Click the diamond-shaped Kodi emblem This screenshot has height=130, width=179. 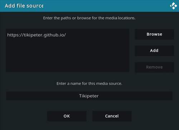coord(173,6)
